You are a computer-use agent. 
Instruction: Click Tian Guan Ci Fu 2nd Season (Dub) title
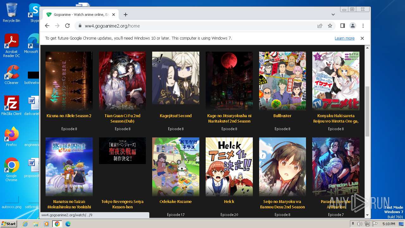click(x=122, y=118)
